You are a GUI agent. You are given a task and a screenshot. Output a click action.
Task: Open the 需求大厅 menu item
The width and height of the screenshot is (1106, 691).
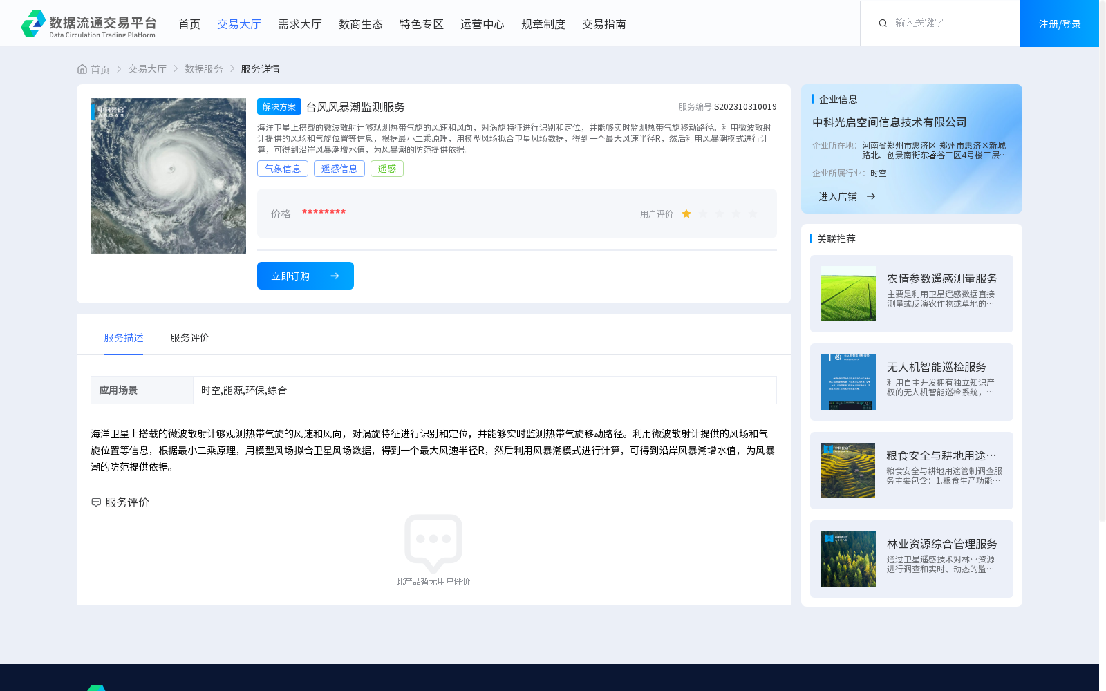pos(300,24)
